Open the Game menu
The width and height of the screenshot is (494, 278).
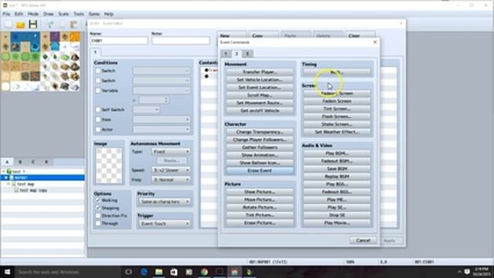(x=94, y=14)
